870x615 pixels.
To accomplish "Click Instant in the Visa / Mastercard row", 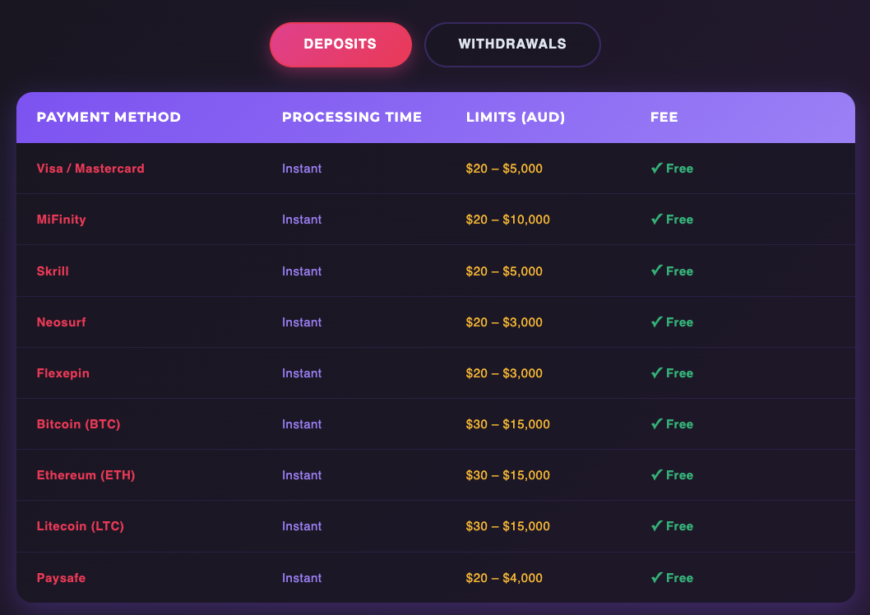I will point(302,169).
